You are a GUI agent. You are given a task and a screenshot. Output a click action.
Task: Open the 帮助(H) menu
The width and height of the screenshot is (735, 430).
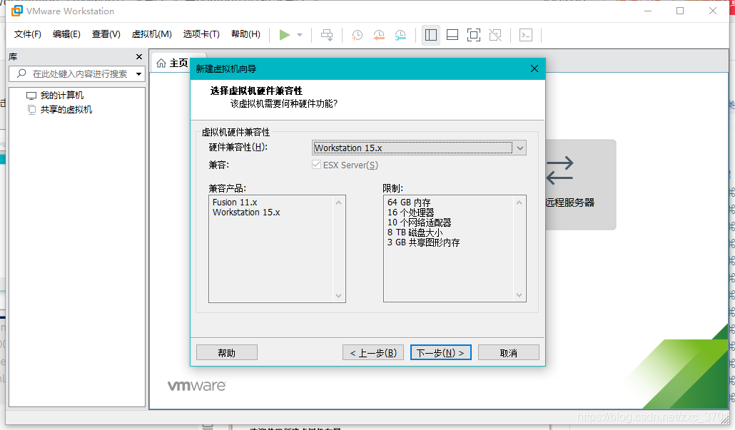(245, 34)
